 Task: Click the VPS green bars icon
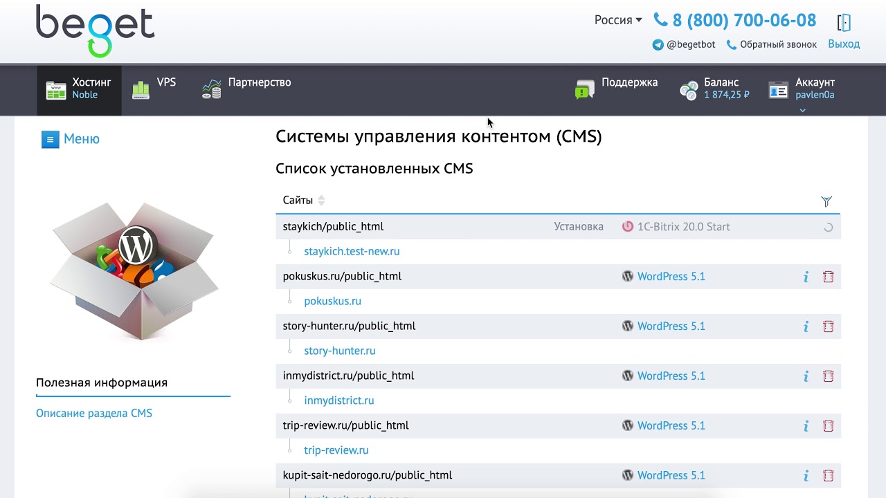[141, 90]
